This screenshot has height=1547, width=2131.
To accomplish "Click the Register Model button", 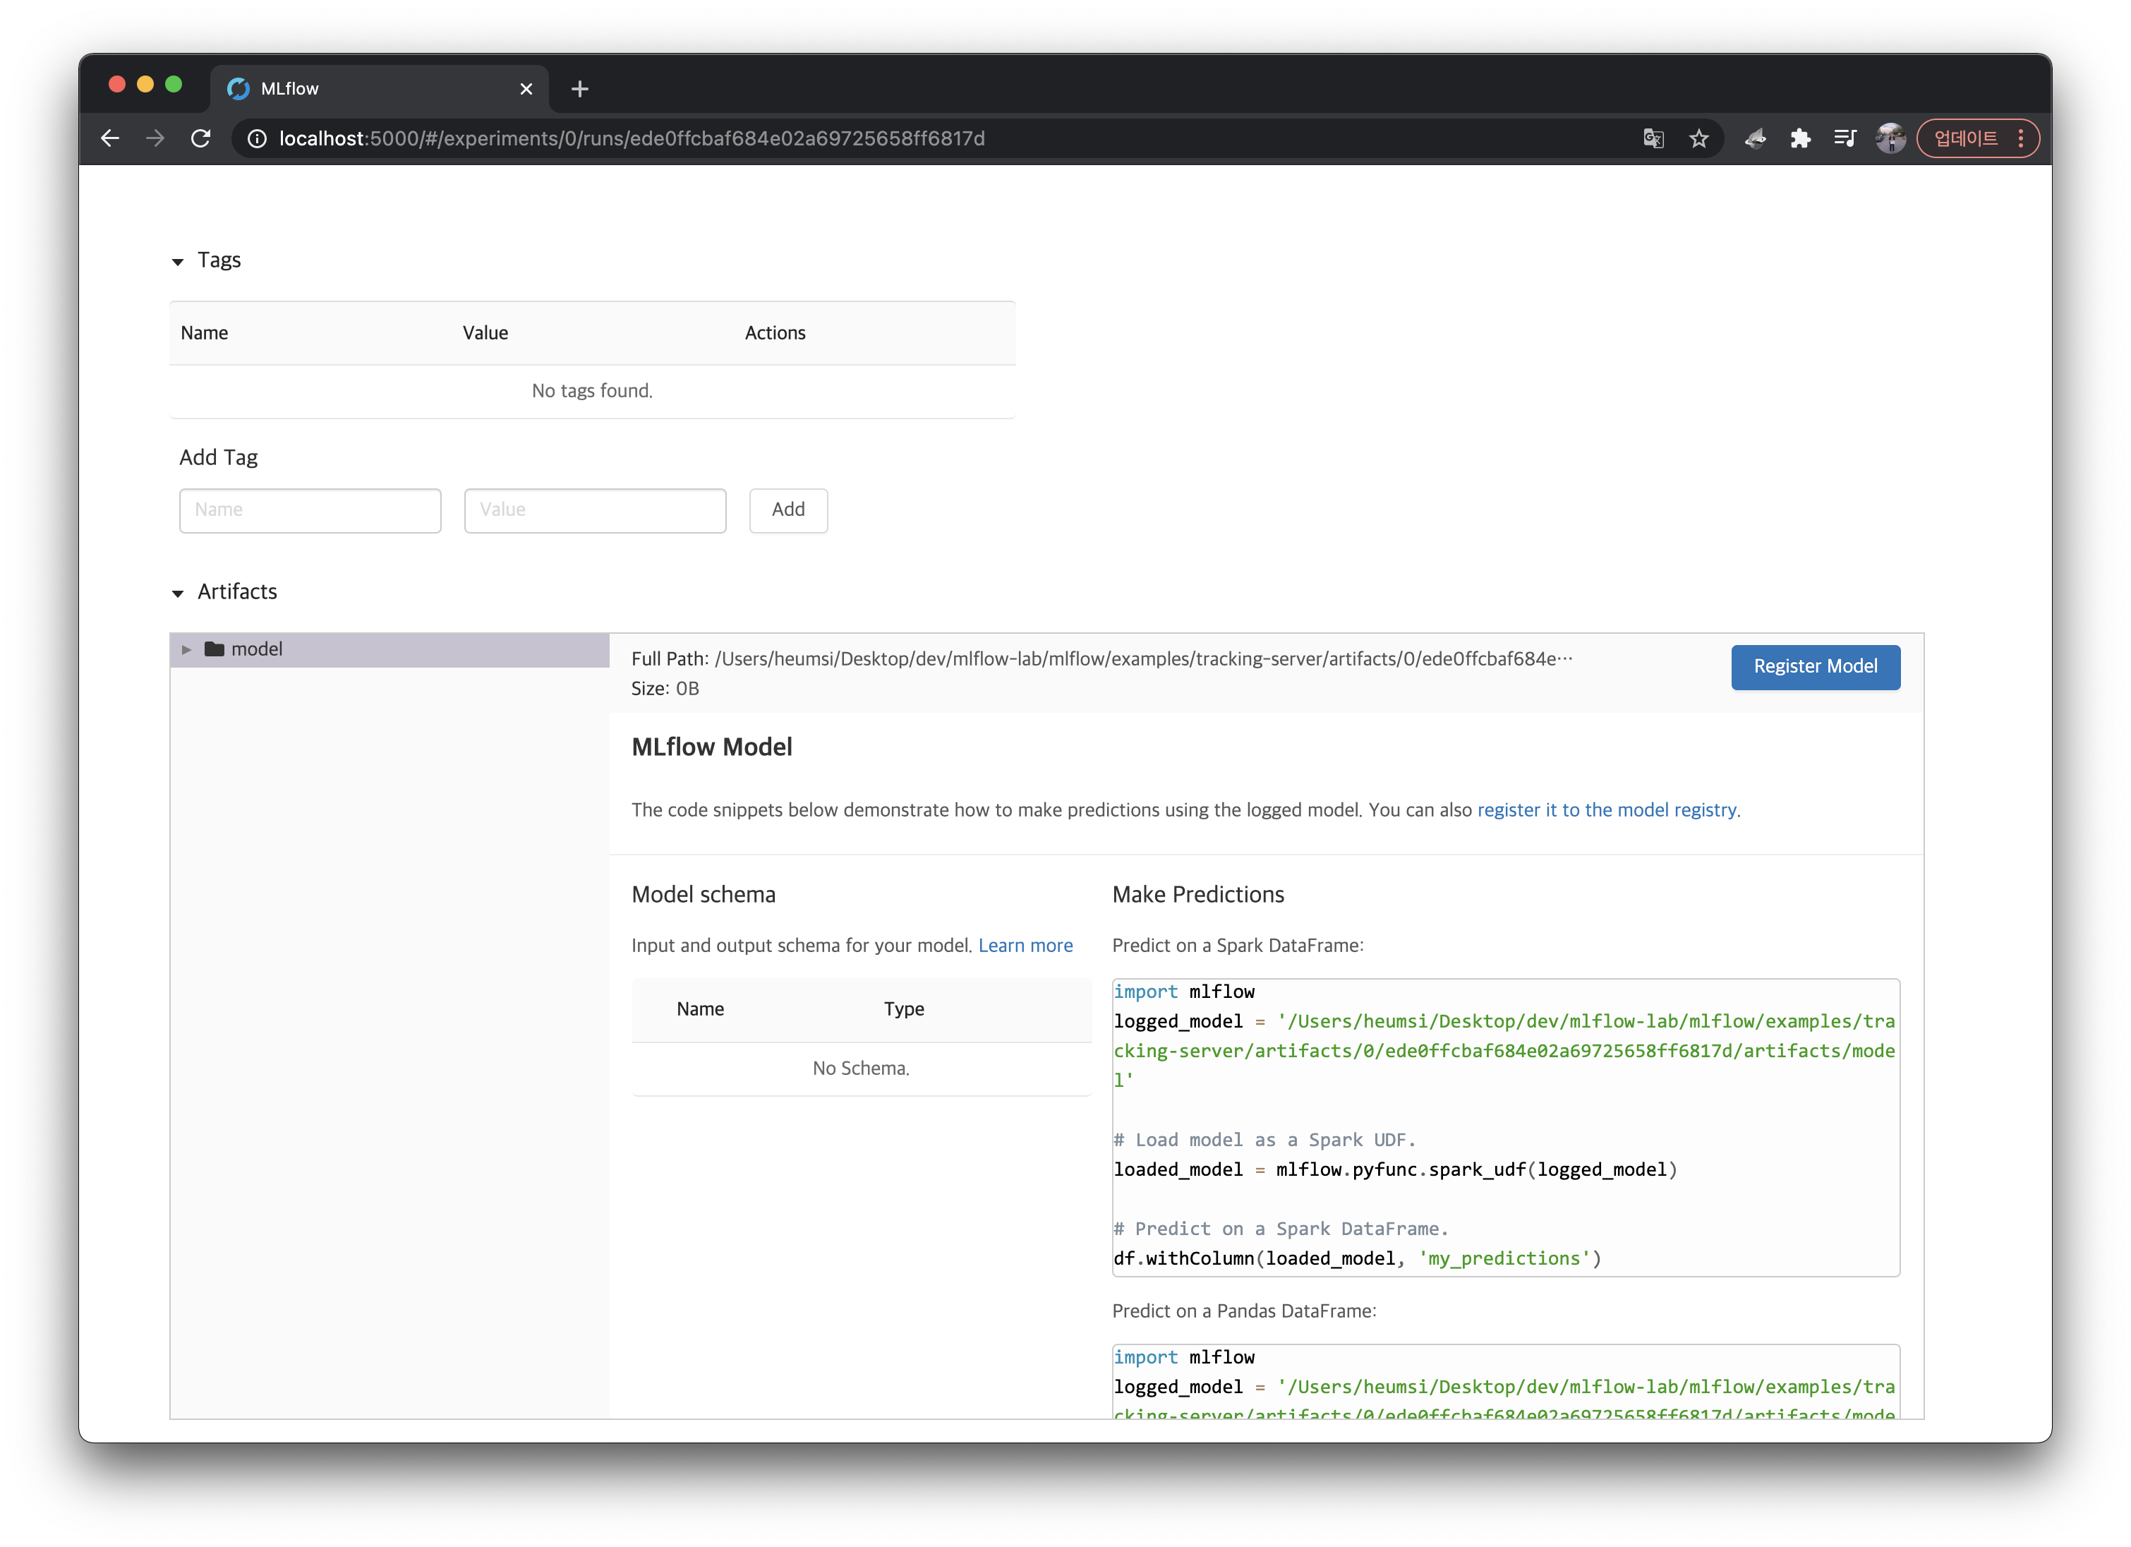I will pyautogui.click(x=1814, y=666).
